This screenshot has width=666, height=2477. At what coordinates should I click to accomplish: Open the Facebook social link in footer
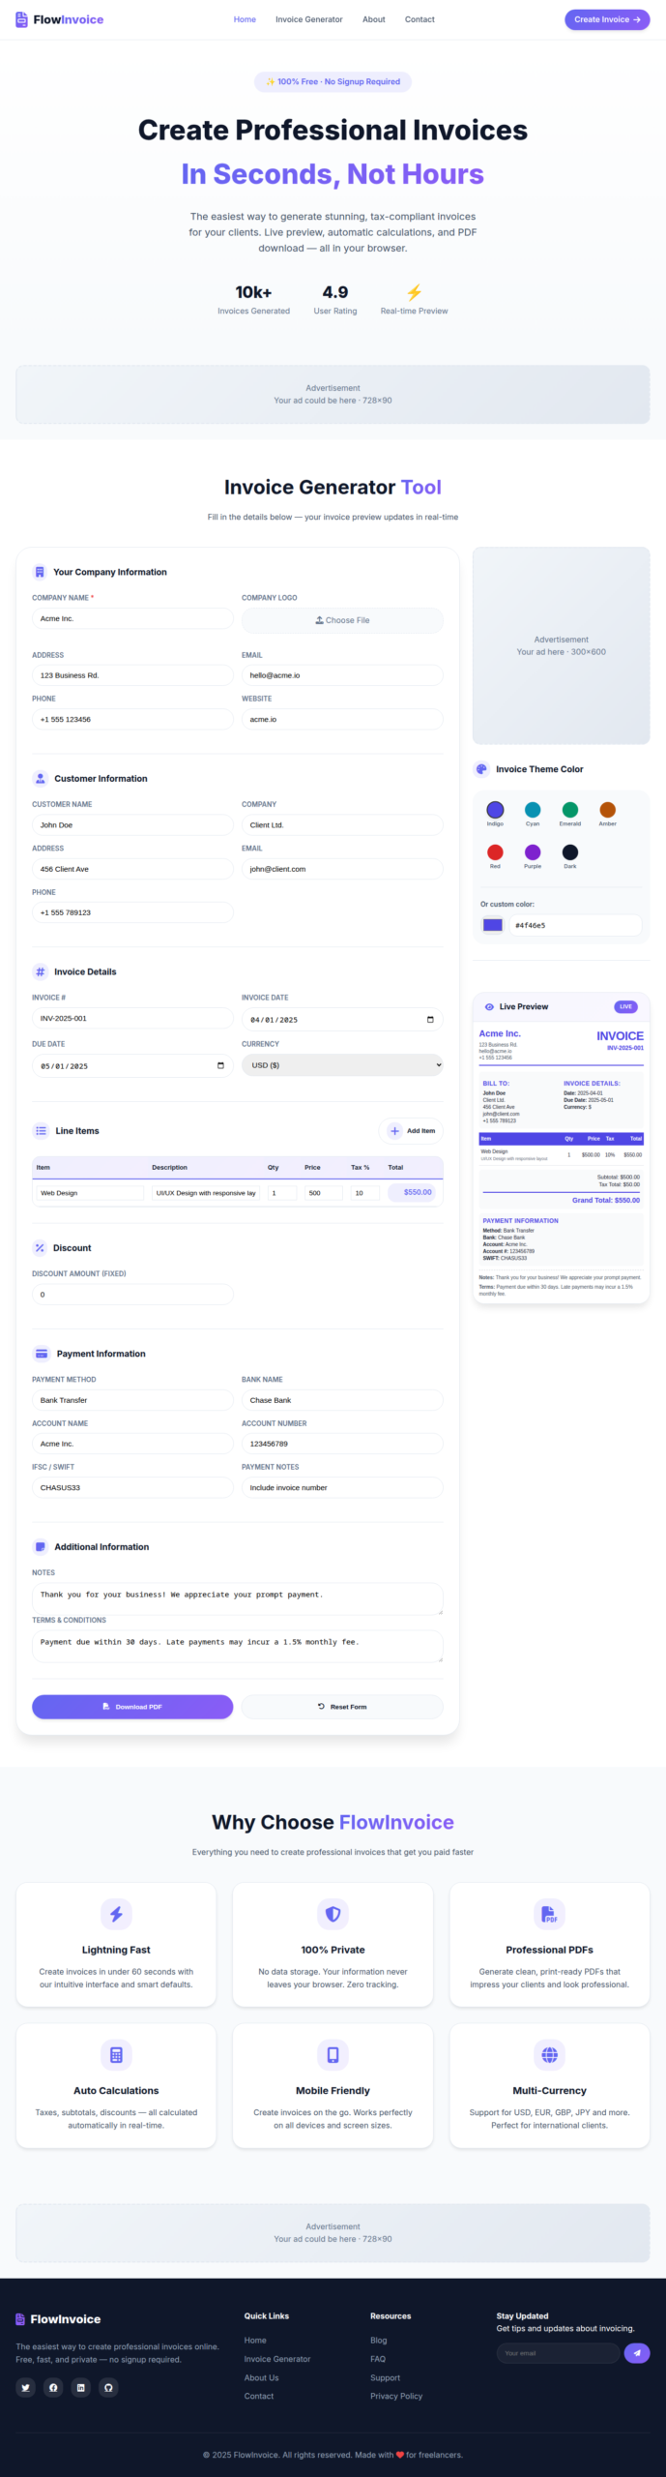pyautogui.click(x=53, y=2387)
